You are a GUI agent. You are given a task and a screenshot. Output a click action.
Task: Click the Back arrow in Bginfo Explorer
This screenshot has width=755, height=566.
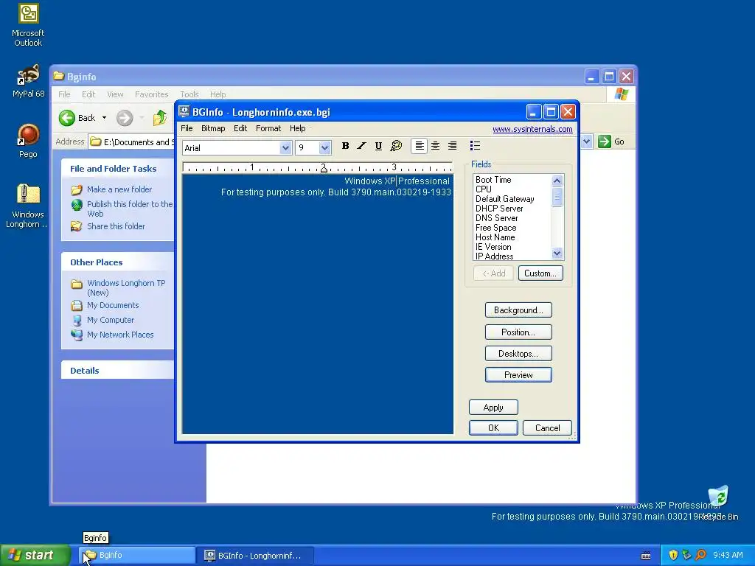pyautogui.click(x=67, y=118)
